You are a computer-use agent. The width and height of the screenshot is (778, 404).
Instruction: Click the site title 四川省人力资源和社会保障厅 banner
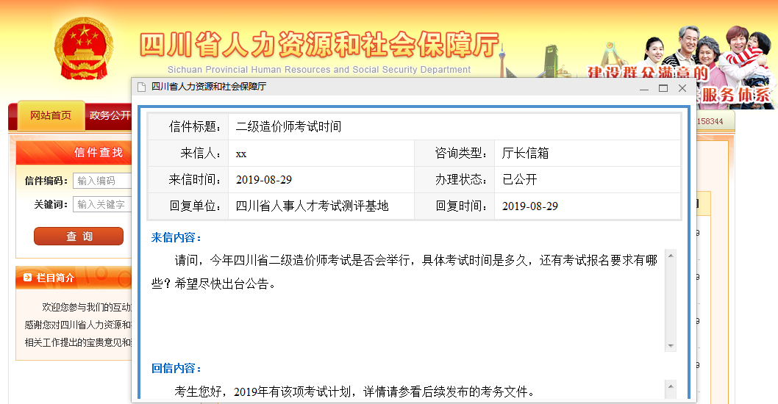pyautogui.click(x=319, y=45)
